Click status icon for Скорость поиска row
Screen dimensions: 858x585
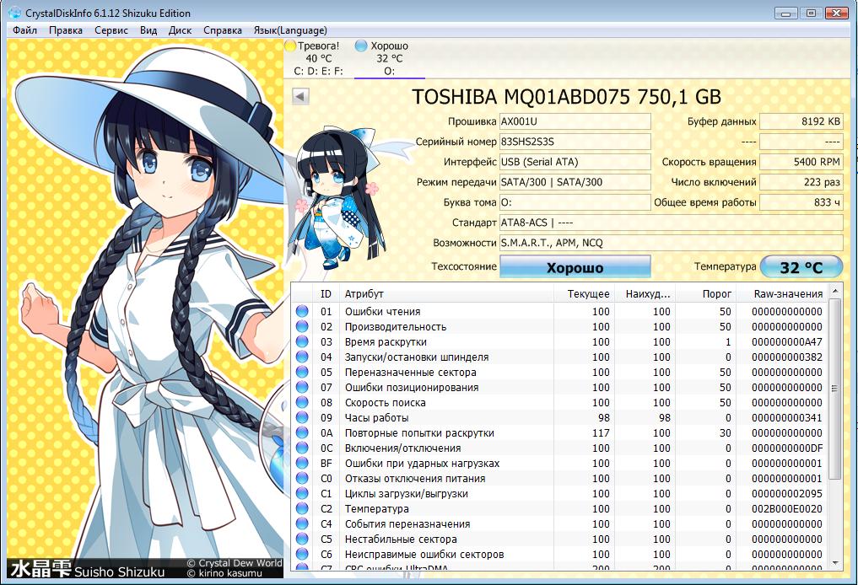301,402
